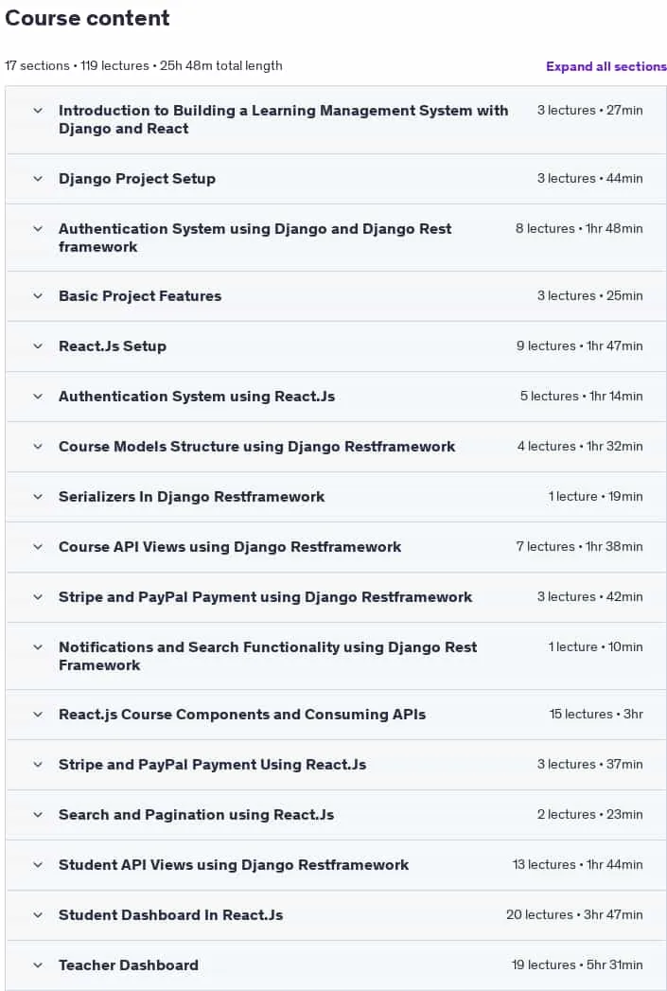Click chevron beside Authentication System using React.Js
Image resolution: width=667 pixels, height=991 pixels.
click(x=38, y=397)
